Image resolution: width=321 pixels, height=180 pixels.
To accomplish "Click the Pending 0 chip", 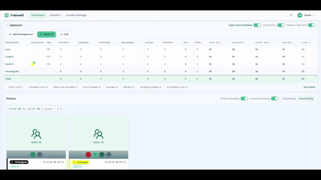I will (129, 87).
